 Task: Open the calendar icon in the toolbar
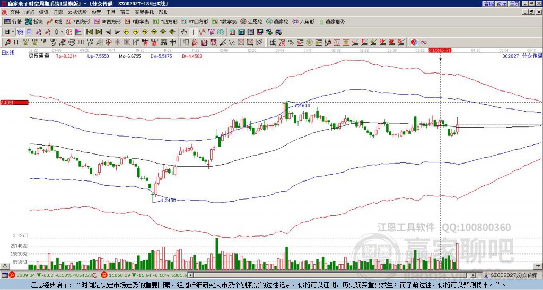tap(232, 32)
